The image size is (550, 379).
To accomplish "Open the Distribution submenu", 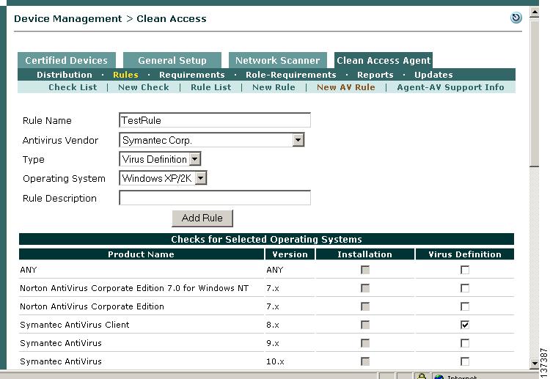I will coord(65,75).
